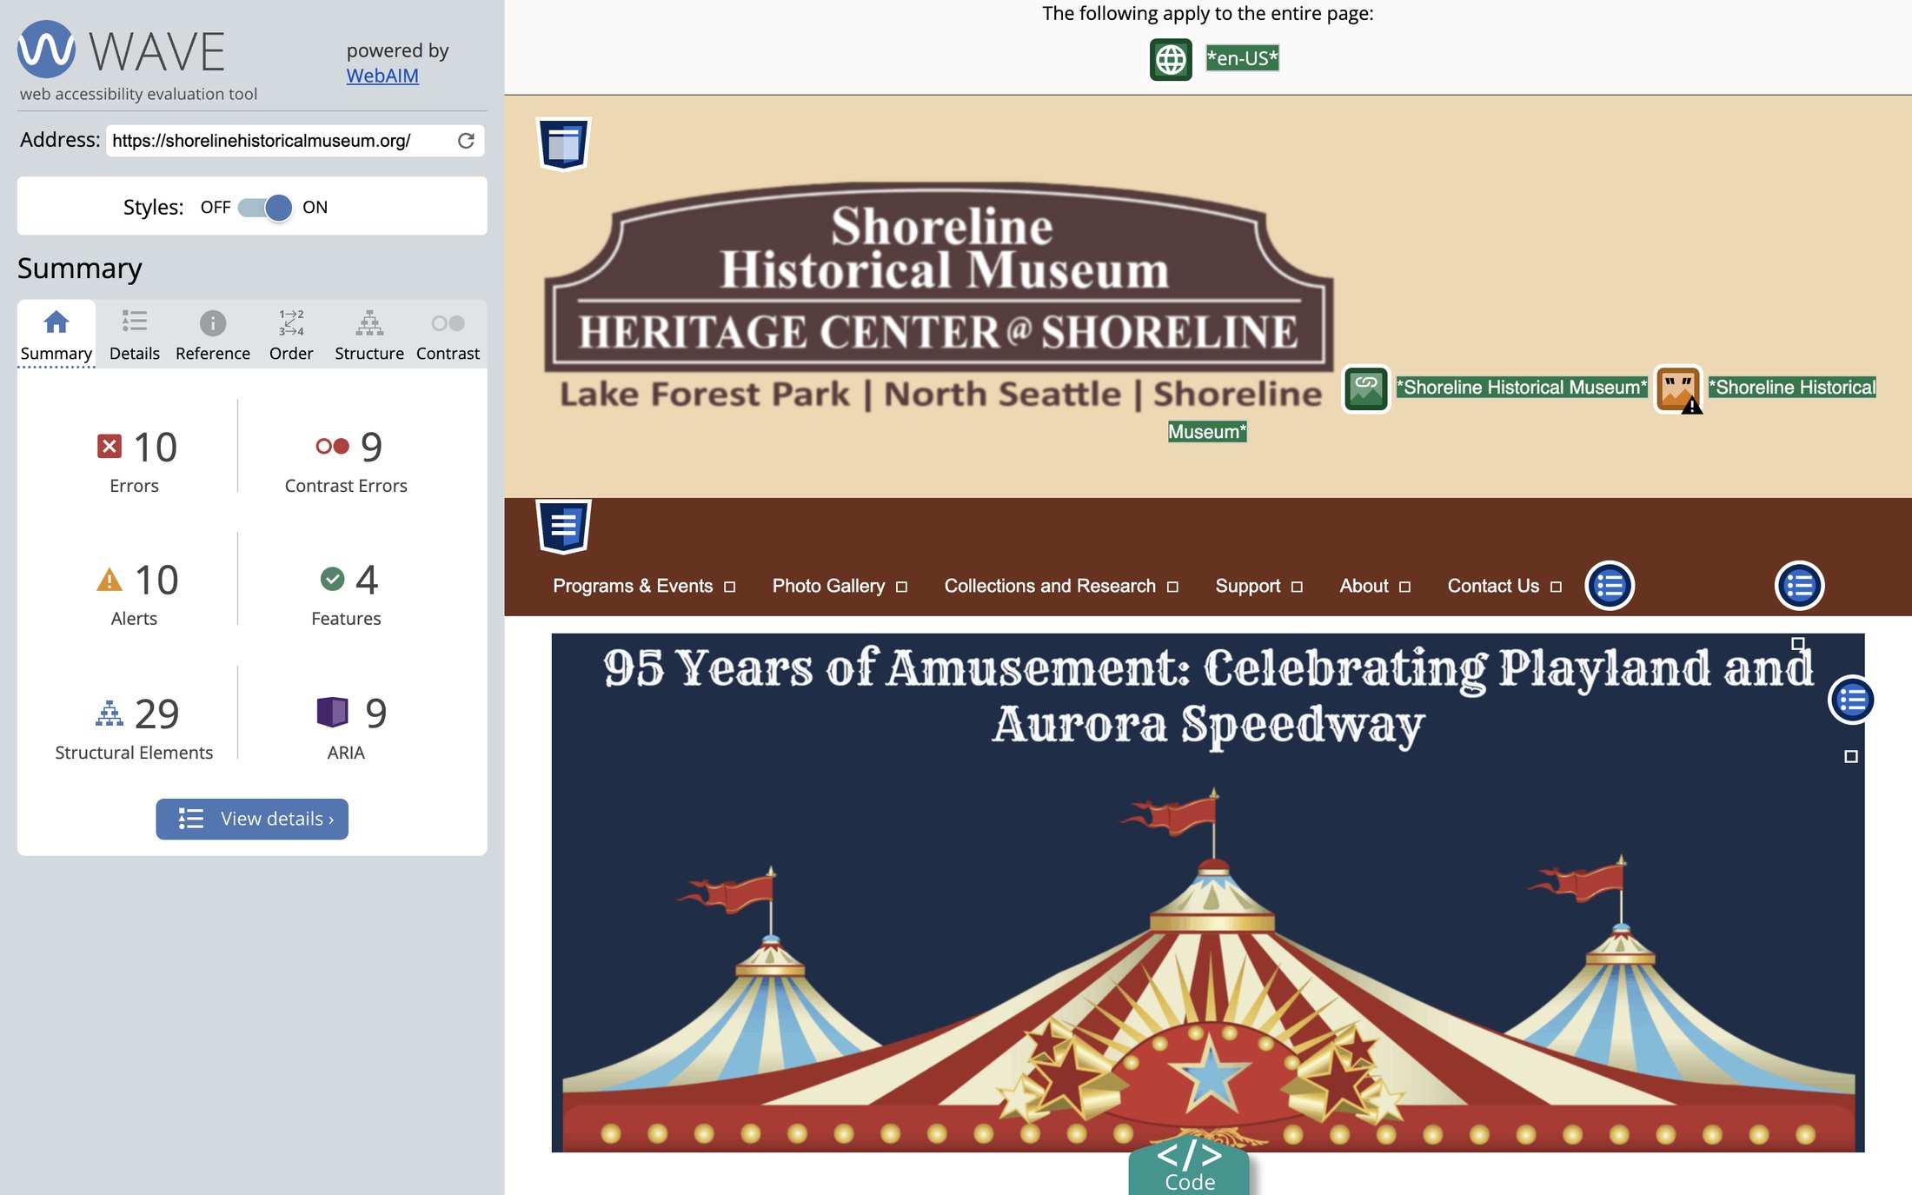Screen dimensions: 1912x1195
Task: Click the Playland circus tent banner image
Action: click(1208, 893)
